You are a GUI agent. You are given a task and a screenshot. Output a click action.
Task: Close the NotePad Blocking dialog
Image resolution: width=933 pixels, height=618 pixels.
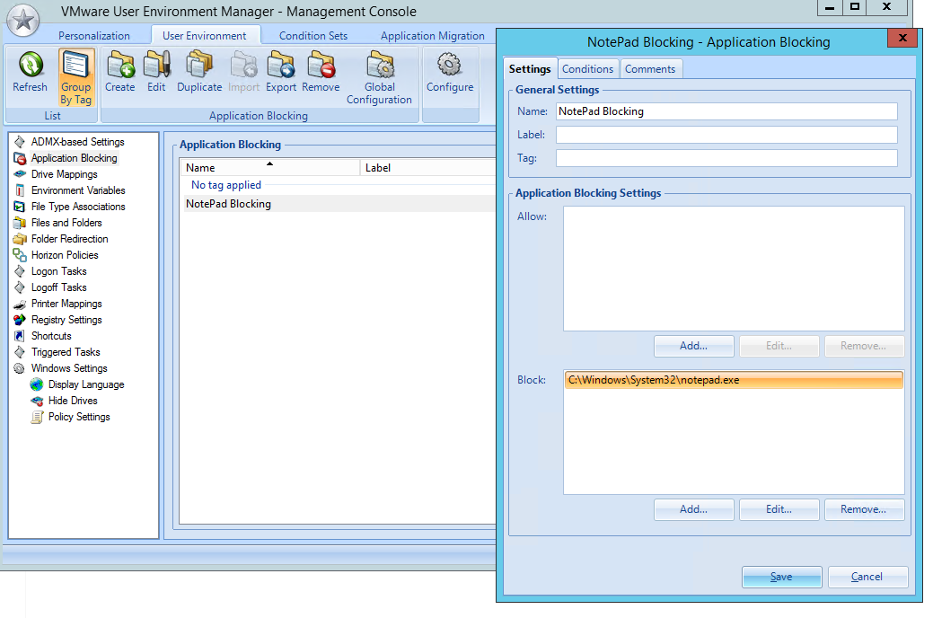pyautogui.click(x=902, y=38)
